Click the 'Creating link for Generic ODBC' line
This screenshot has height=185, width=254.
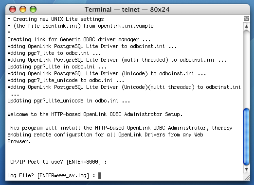tap(79, 39)
